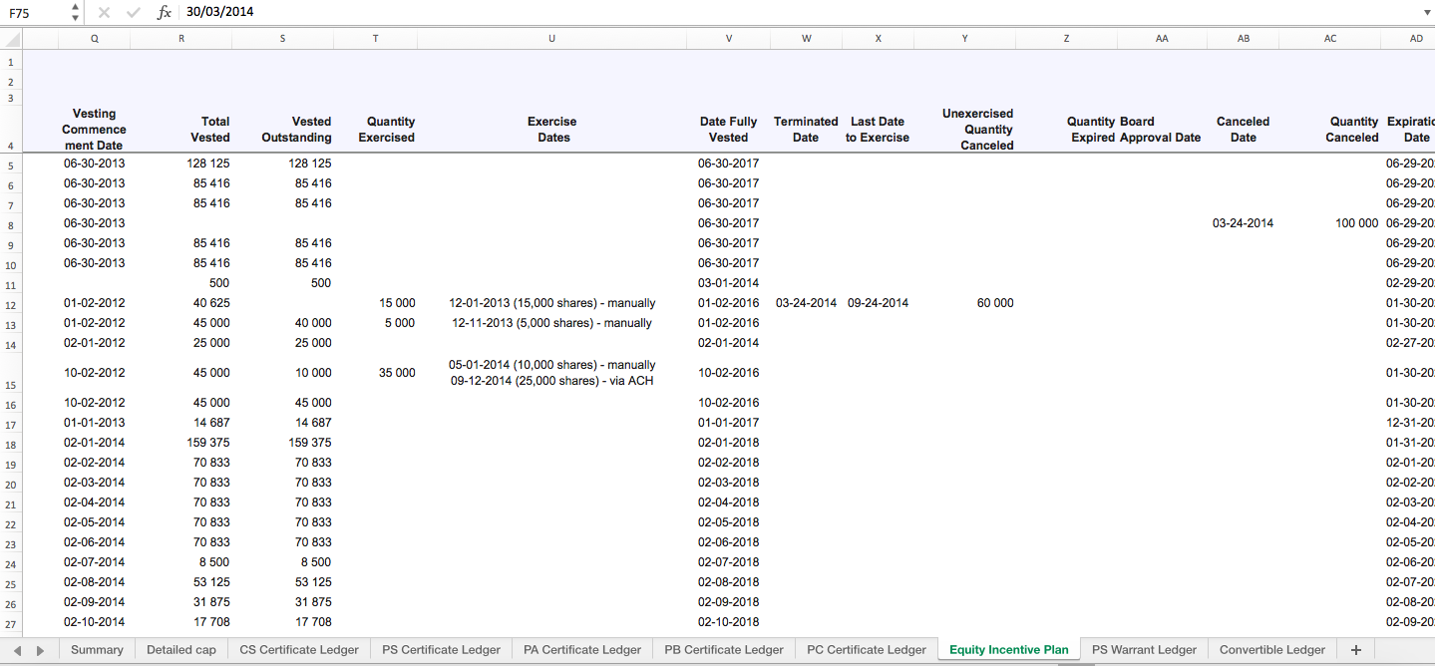Open the PC Certificate Ledger tab
Image resolution: width=1435 pixels, height=666 pixels.
point(867,650)
